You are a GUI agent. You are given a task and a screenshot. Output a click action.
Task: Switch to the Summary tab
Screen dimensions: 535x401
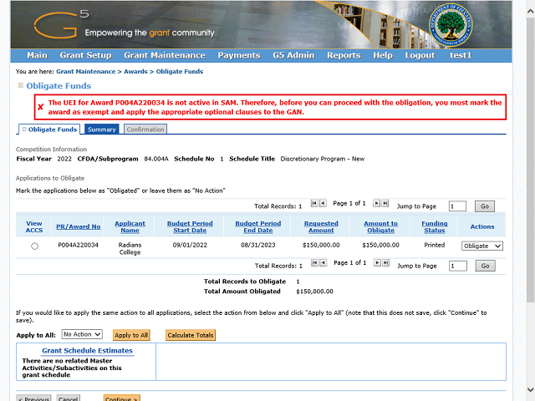[x=102, y=129]
